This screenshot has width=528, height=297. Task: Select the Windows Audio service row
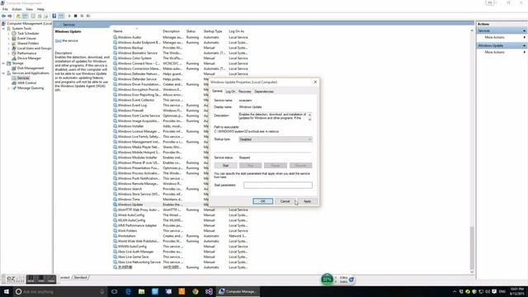tap(181, 37)
